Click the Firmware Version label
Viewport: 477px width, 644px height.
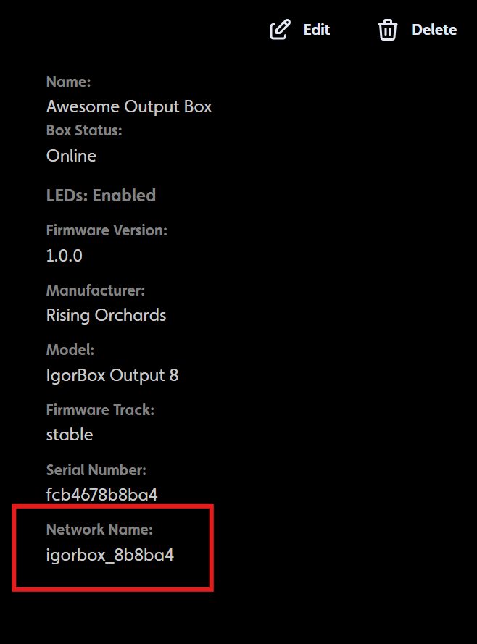click(x=107, y=230)
